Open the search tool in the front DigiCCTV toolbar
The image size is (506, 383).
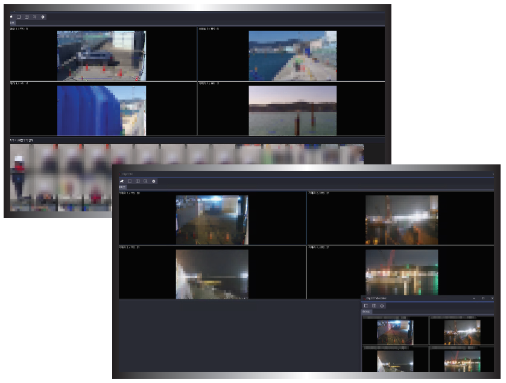click(145, 181)
